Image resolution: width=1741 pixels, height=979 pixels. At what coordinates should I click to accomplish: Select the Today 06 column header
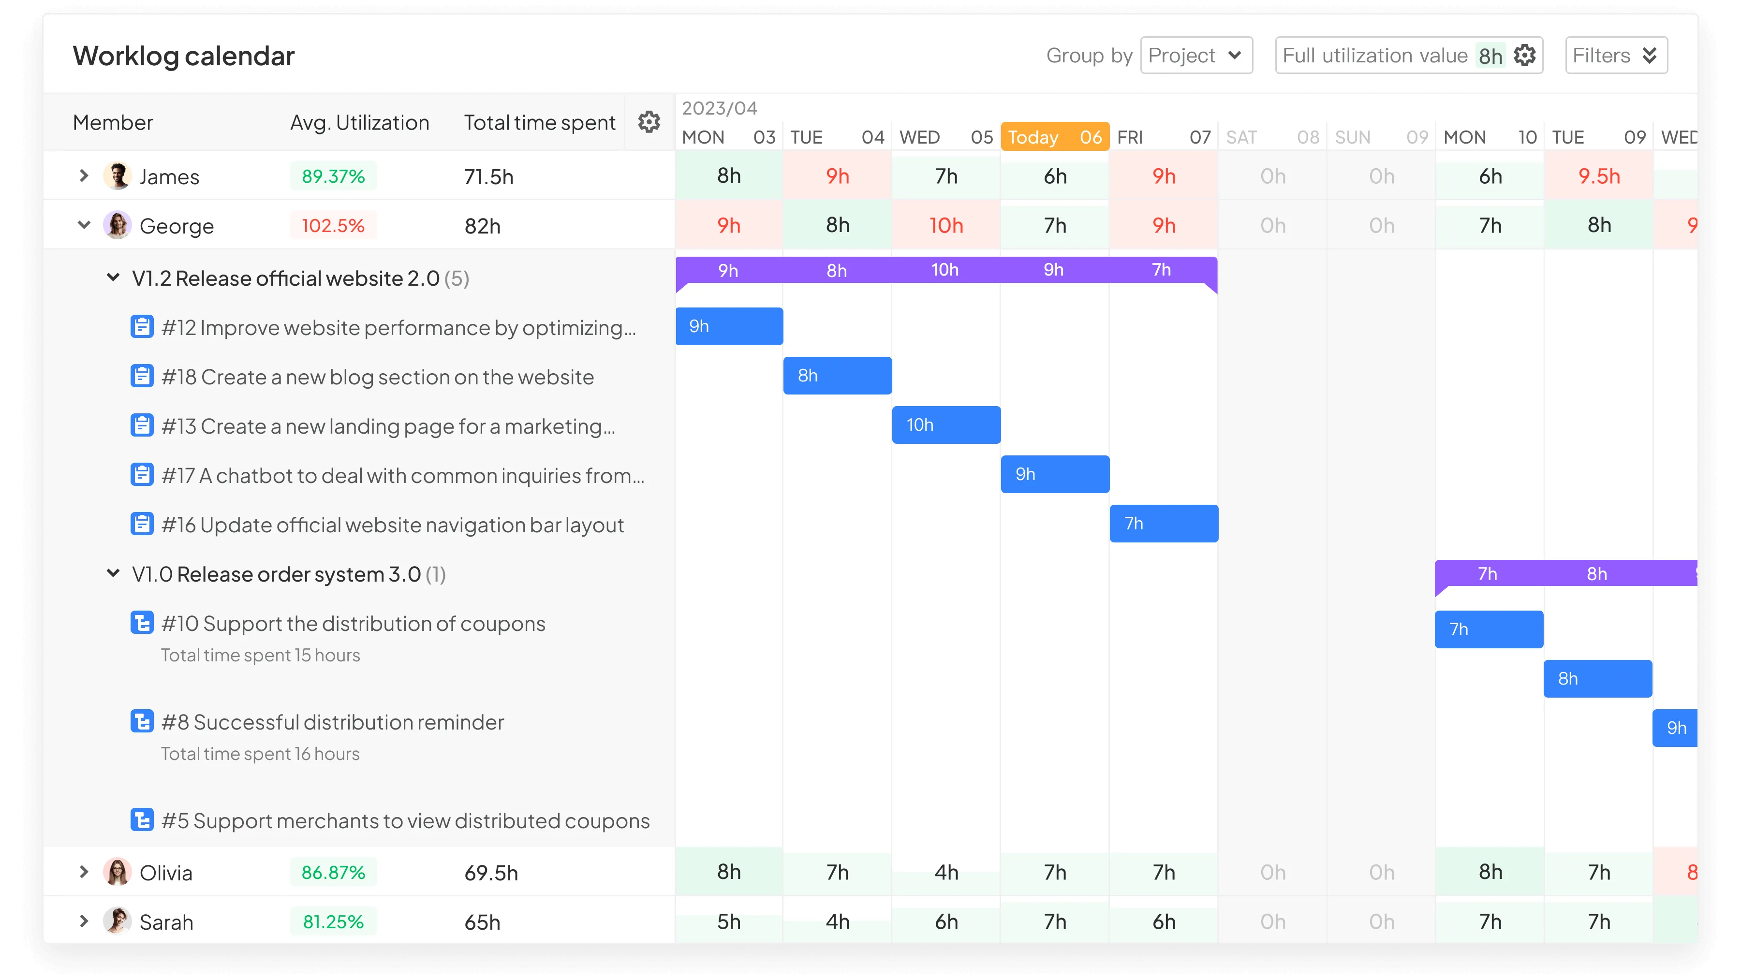1054,137
